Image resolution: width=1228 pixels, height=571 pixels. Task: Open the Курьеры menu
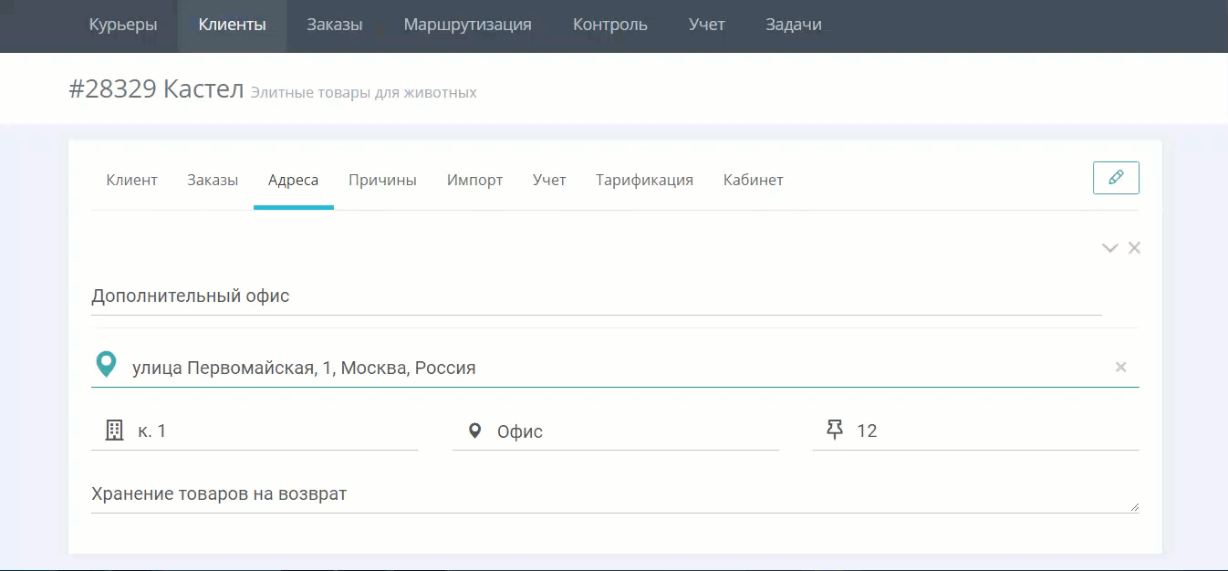pos(123,25)
